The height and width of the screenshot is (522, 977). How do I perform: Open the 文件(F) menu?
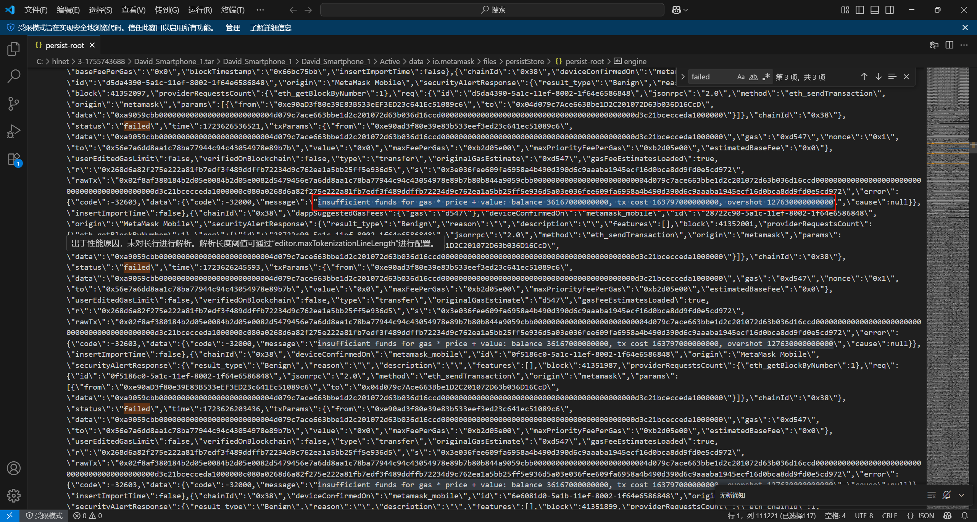[x=36, y=10]
